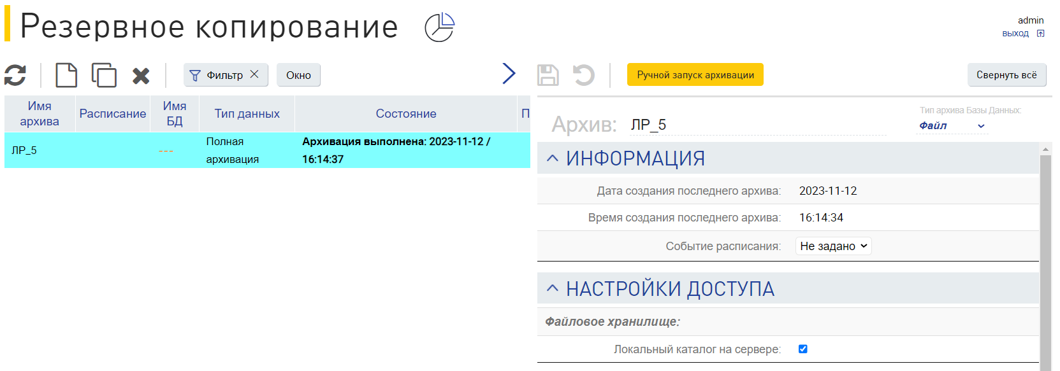Select the ЛР_5 archive row cell
The image size is (1060, 371).
40,150
